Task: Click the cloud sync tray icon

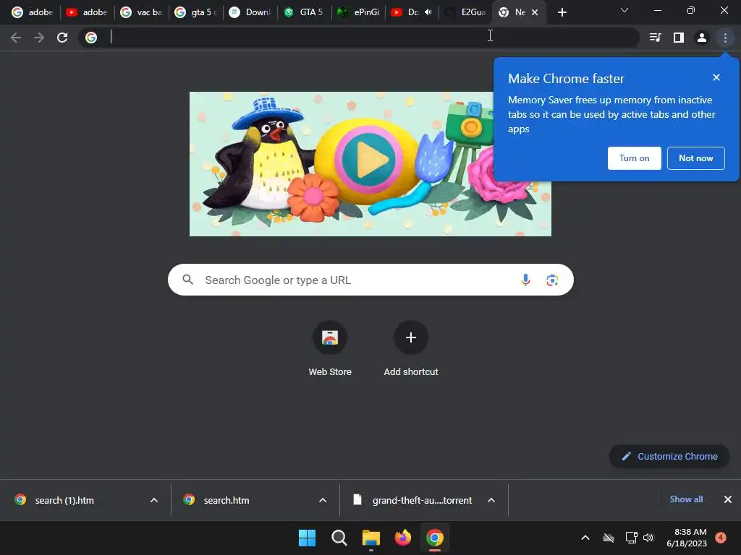Action: [608, 538]
